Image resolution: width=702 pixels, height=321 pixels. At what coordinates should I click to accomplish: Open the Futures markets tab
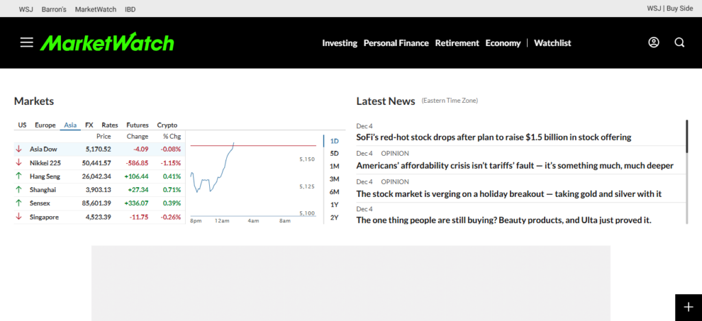[137, 125]
